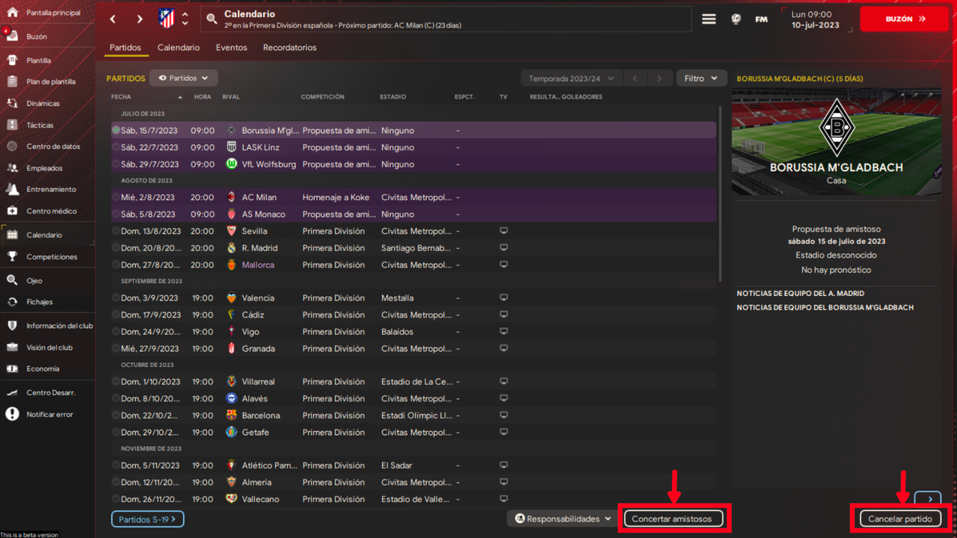Open Ojeo scouting magnifier icon

coord(12,280)
